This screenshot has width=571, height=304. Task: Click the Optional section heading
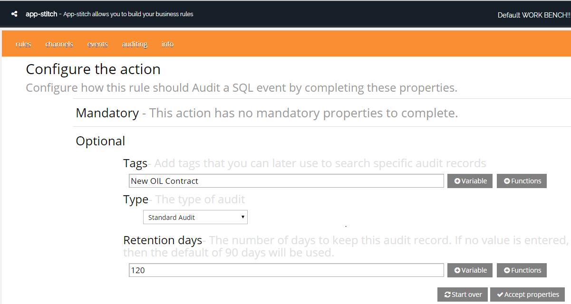(100, 141)
